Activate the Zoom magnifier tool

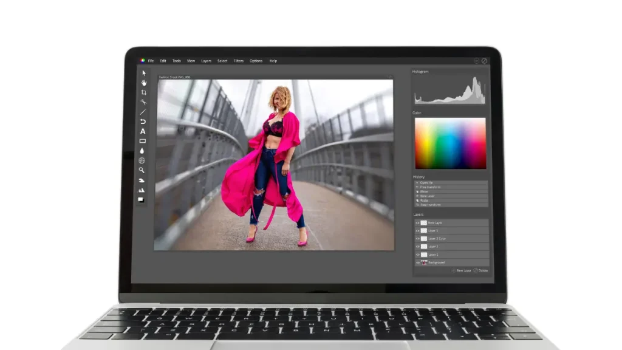[142, 170]
